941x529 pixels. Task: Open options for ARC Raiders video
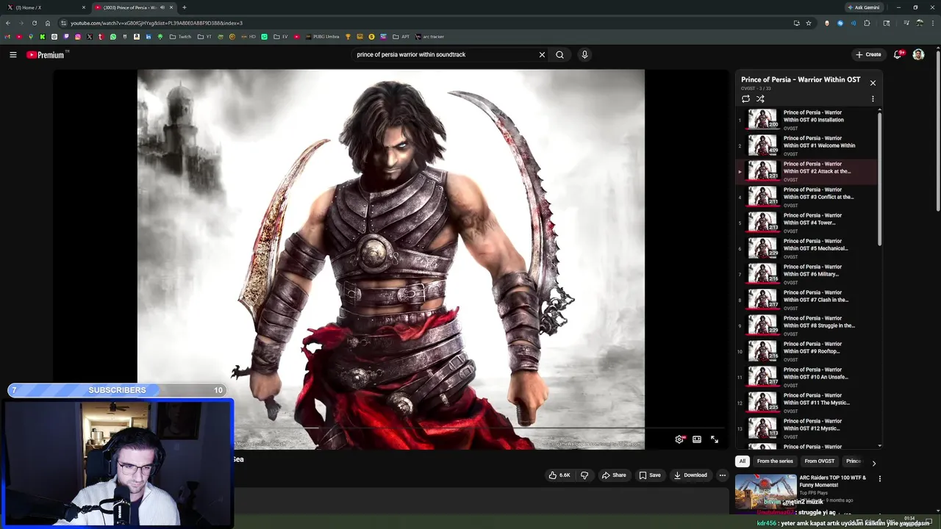(879, 479)
